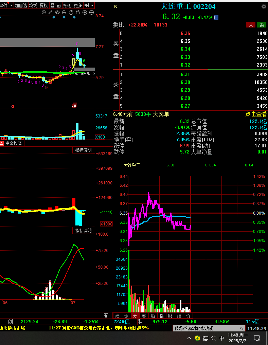Click sell level 5 price 6.36
This screenshot has width=268, height=345.
pyautogui.click(x=185, y=33)
